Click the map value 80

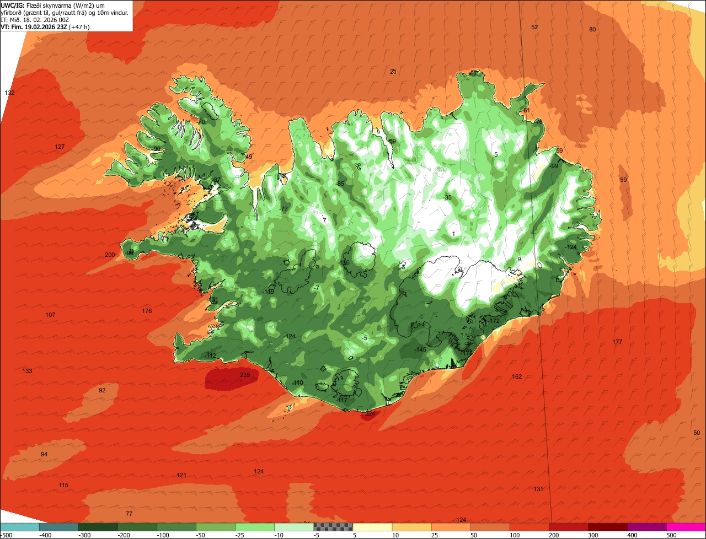pyautogui.click(x=592, y=29)
